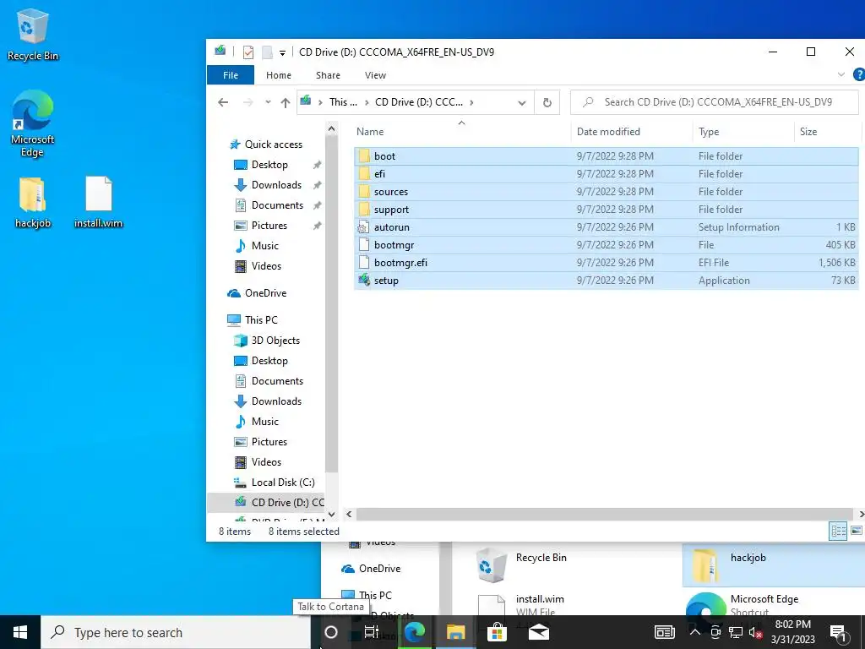The width and height of the screenshot is (865, 649).
Task: Select the boot folder
Action: (607, 156)
